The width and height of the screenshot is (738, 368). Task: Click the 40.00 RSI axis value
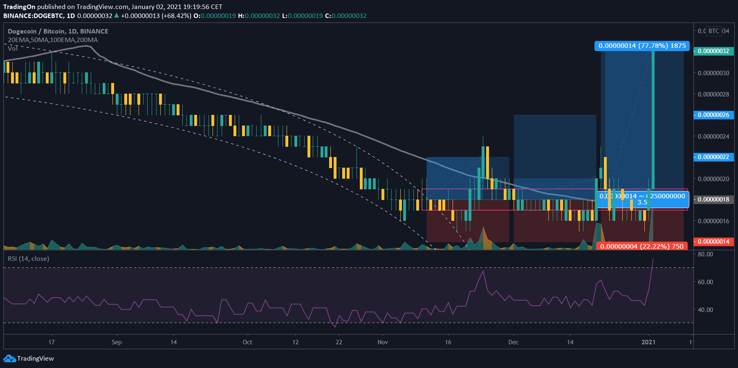tap(705, 310)
